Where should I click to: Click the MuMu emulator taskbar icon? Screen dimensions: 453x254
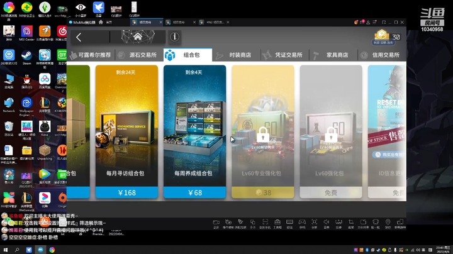click(x=40, y=250)
